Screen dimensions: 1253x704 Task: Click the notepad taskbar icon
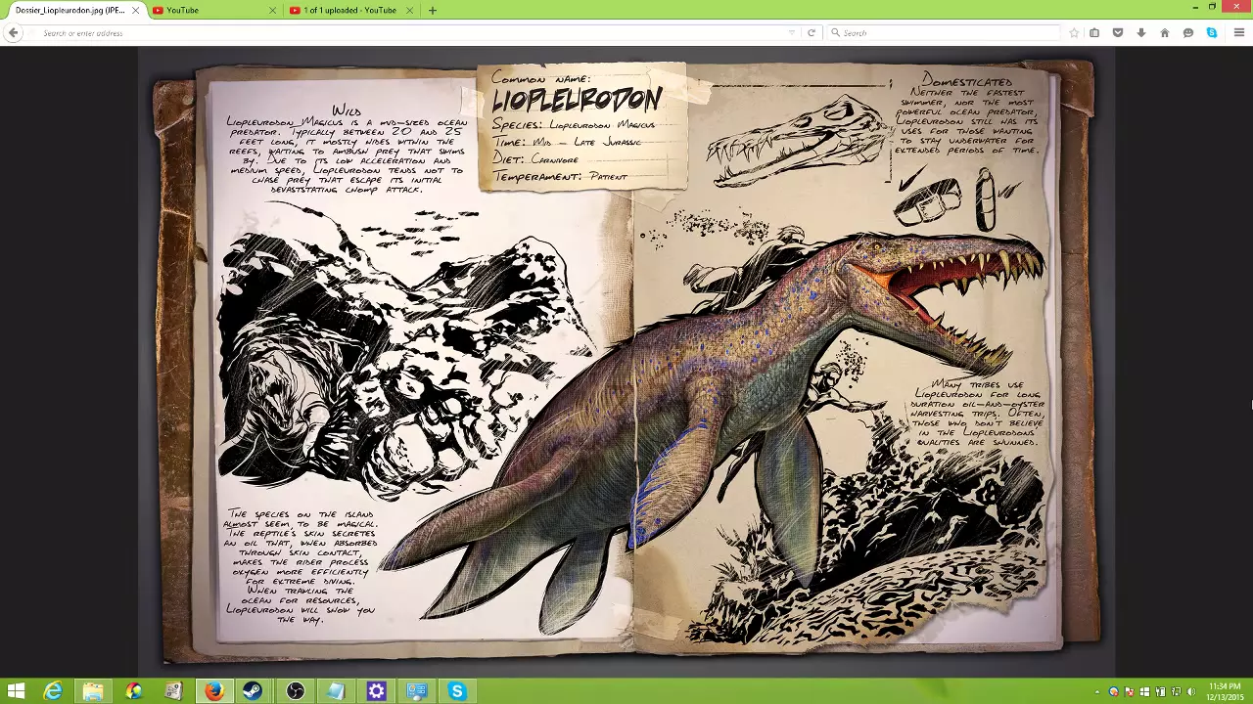[x=335, y=691]
